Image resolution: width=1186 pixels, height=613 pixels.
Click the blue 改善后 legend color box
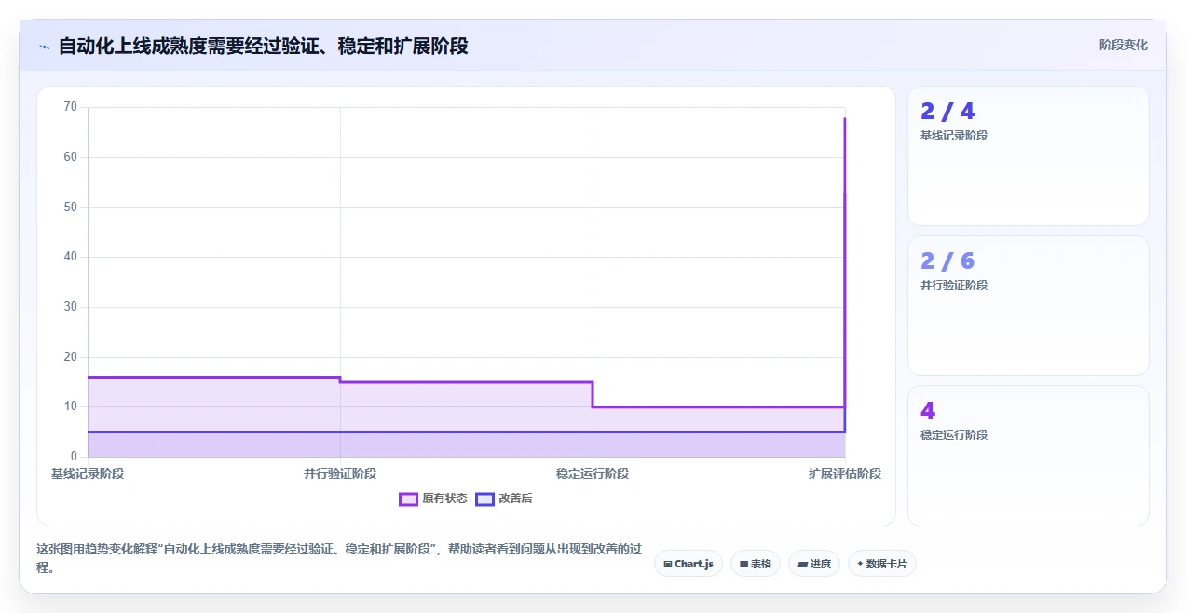(x=484, y=499)
